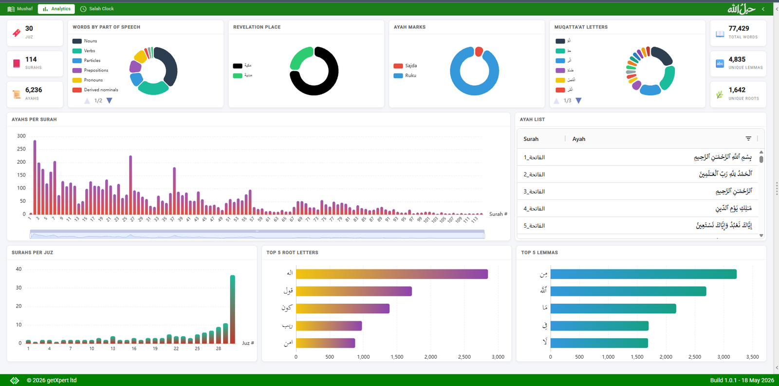Toggle the Nouns legend entry
779x386 pixels.
[85, 41]
